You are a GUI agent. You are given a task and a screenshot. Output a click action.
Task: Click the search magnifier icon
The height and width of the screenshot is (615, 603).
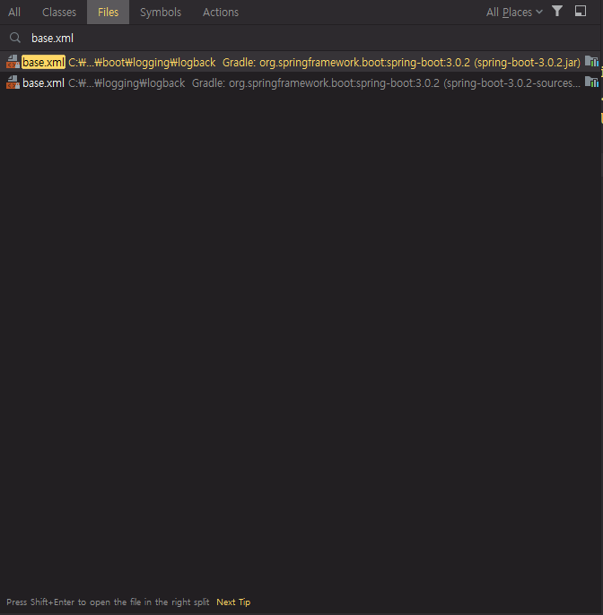coord(15,38)
